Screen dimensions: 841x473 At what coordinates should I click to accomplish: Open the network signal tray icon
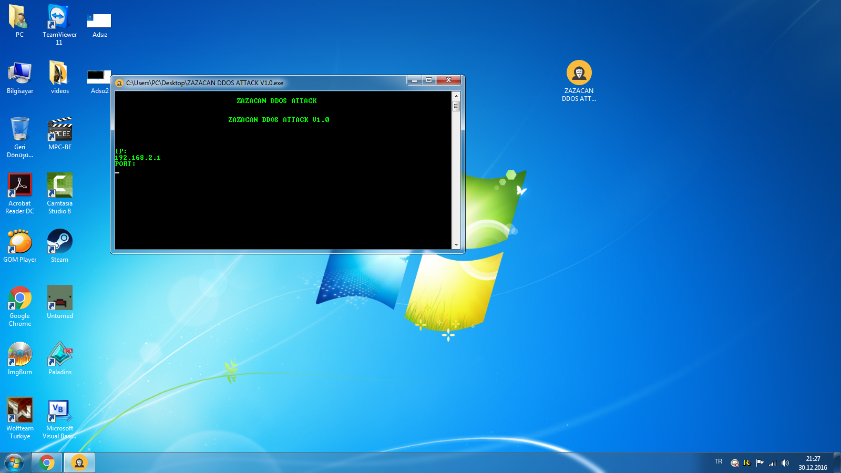coord(772,463)
